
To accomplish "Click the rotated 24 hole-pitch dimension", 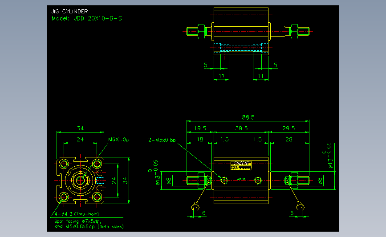I will 114,181.
